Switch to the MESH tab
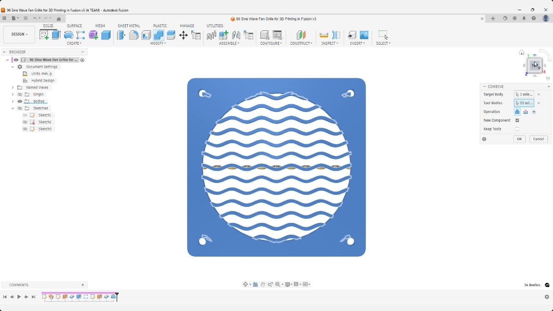553x311 pixels. [100, 26]
